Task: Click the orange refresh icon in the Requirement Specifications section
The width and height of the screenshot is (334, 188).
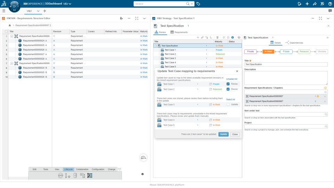Action: 325,88
